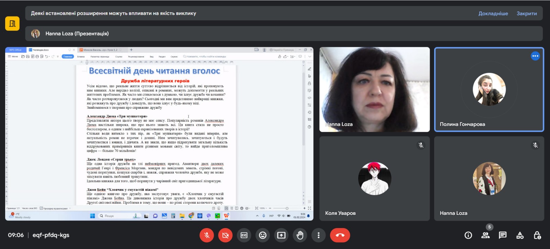This screenshot has height=249, width=550.
Task: Click the present screen icon
Action: point(281,235)
